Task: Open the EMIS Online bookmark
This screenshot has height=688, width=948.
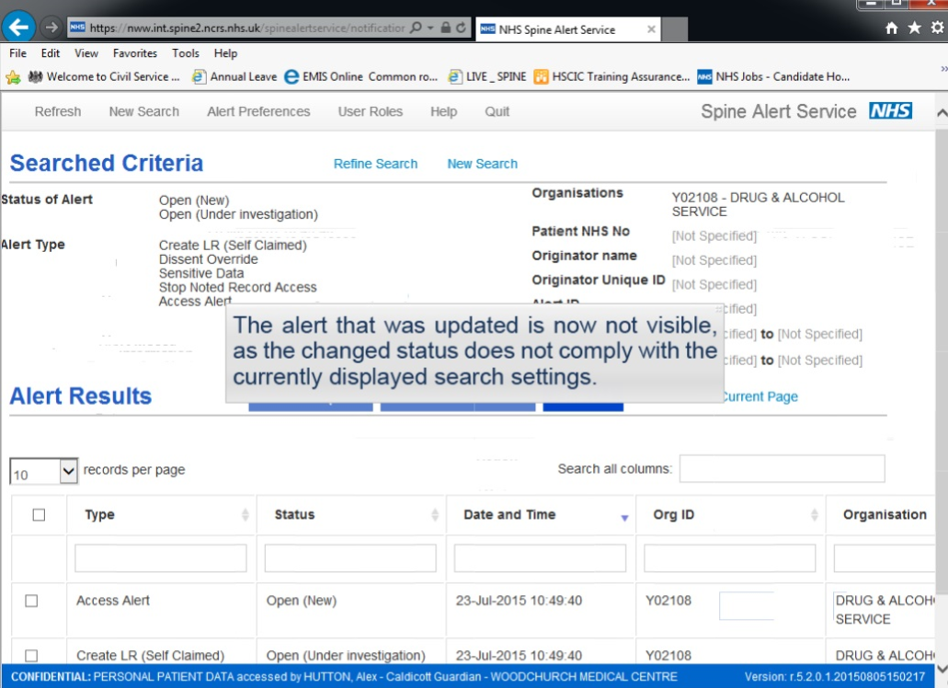Action: click(x=360, y=76)
